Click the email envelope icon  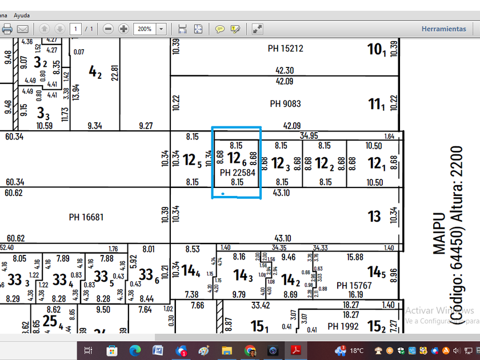coord(23,29)
